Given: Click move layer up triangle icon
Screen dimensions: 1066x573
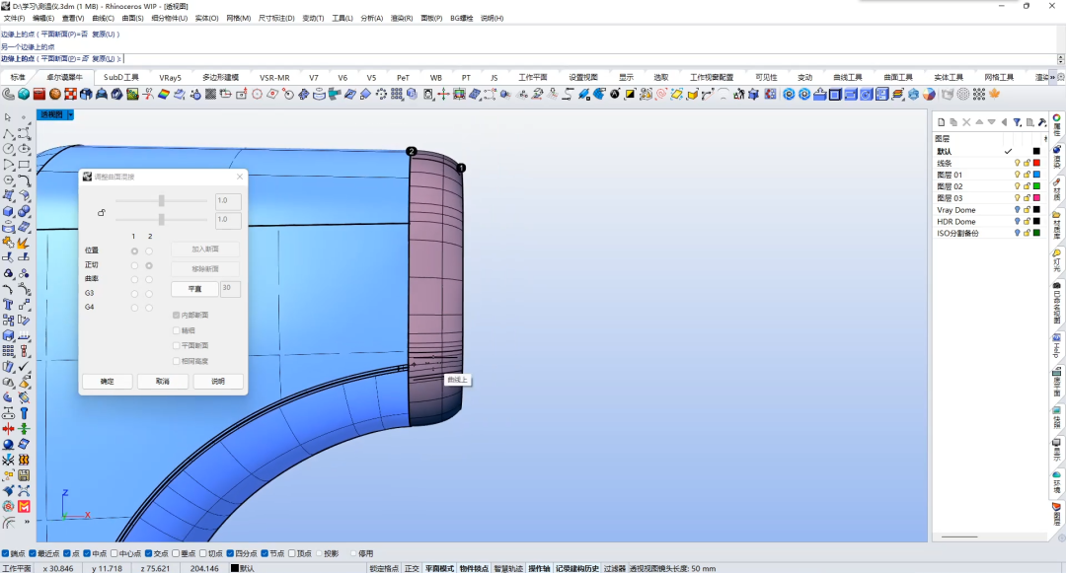Looking at the screenshot, I should (x=979, y=122).
